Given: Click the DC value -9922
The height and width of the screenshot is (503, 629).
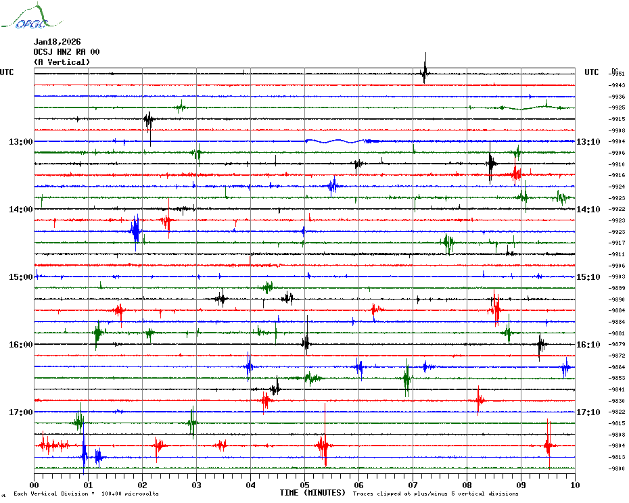Looking at the screenshot, I should [x=617, y=210].
